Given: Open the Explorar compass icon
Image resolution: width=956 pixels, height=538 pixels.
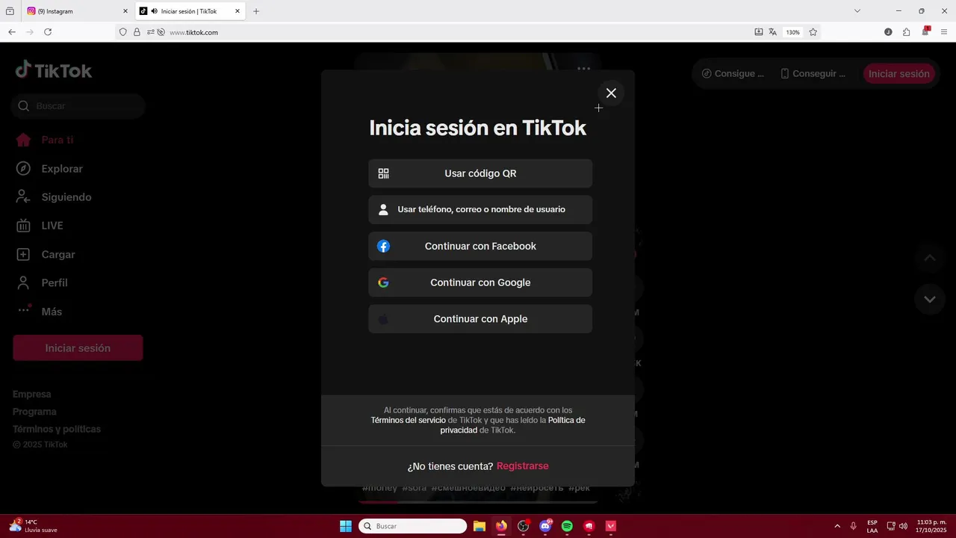Looking at the screenshot, I should [x=23, y=169].
